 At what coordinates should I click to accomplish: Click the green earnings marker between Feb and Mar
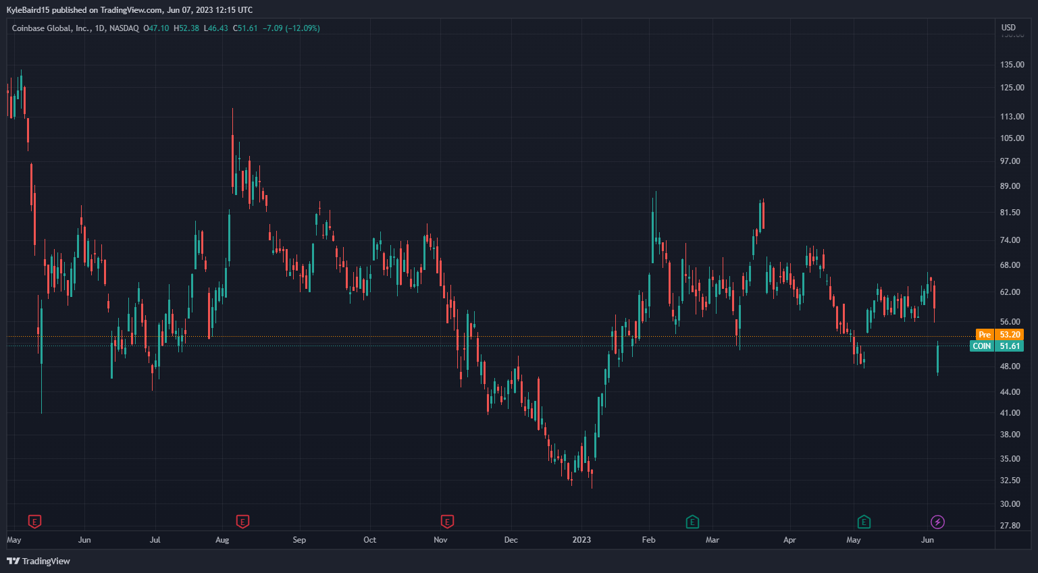(692, 522)
